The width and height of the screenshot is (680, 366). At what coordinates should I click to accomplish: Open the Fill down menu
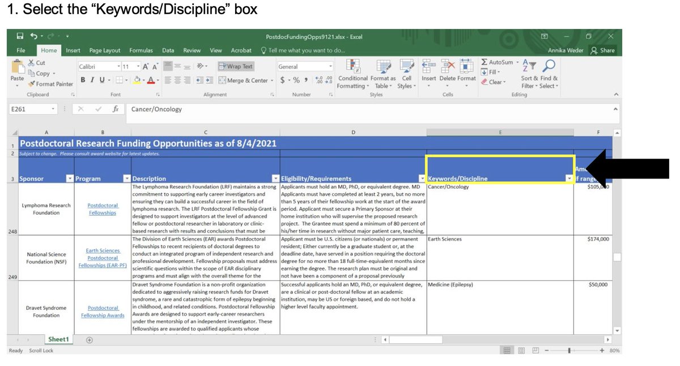coord(491,72)
